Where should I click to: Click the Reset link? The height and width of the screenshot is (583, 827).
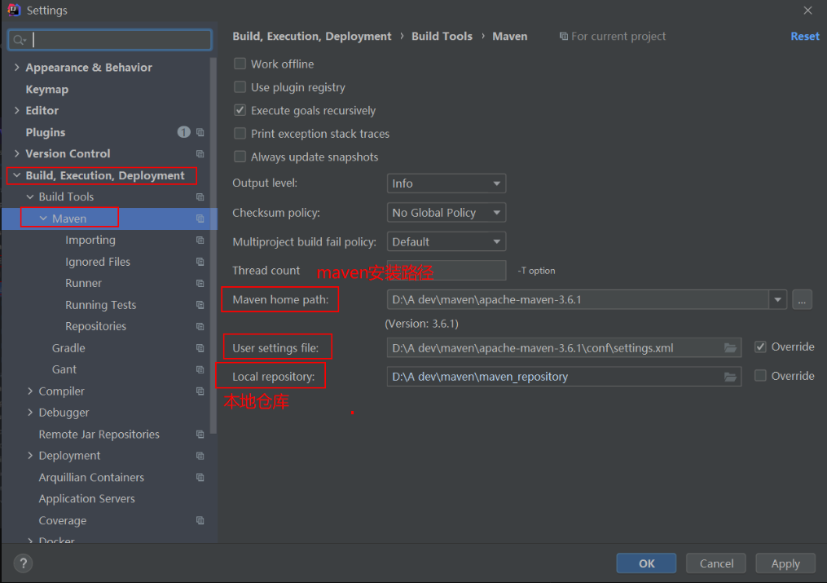tap(804, 36)
